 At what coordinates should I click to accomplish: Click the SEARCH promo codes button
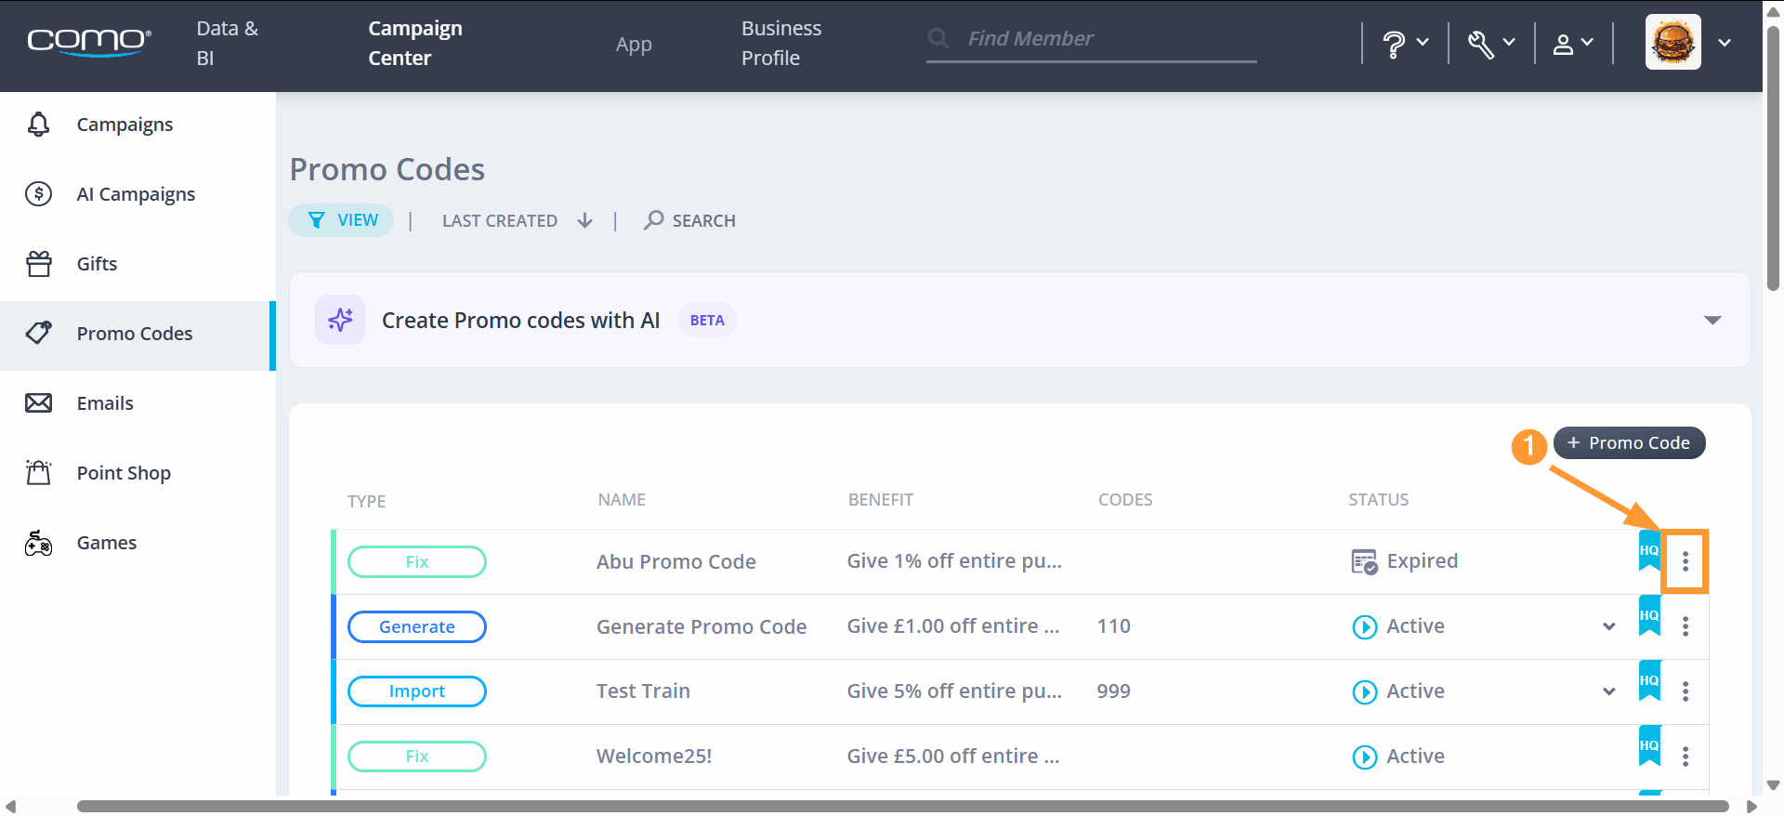pyautogui.click(x=689, y=220)
